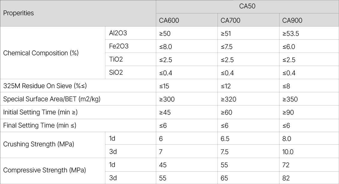The height and width of the screenshot is (184, 339).
Task: Click the Fe2O3 row label
Action: (x=119, y=46)
